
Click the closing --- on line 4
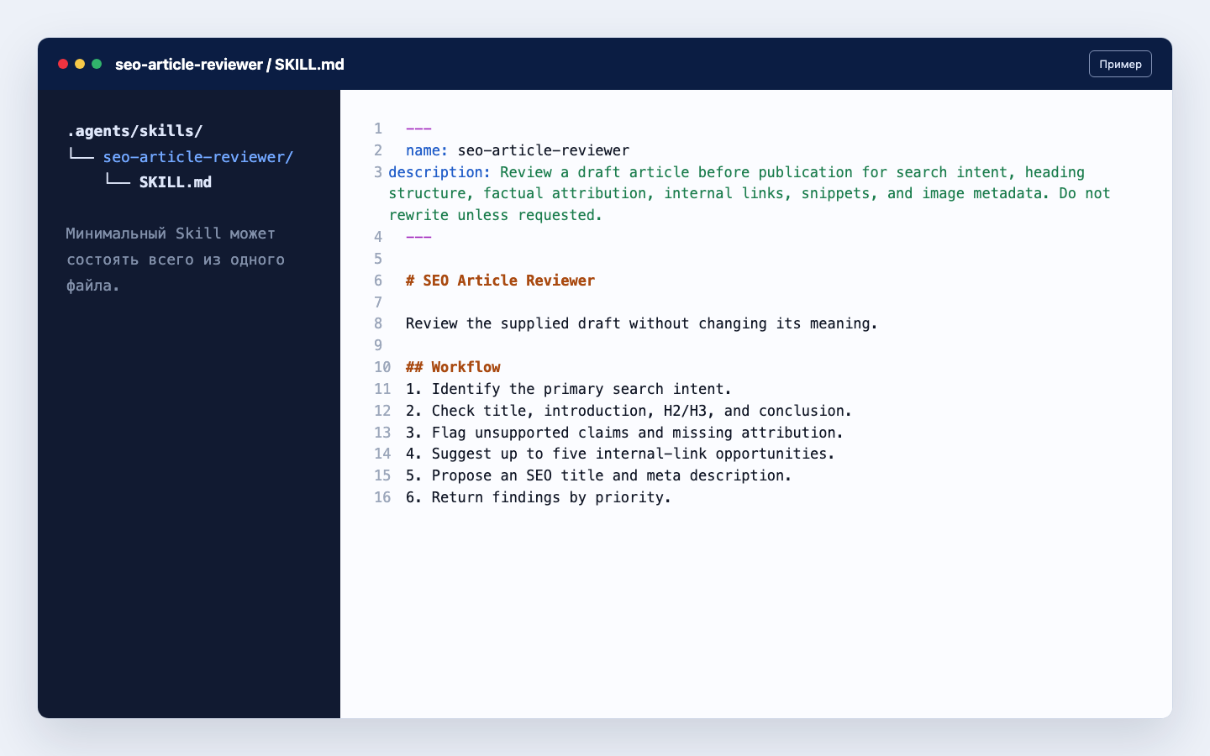point(418,237)
